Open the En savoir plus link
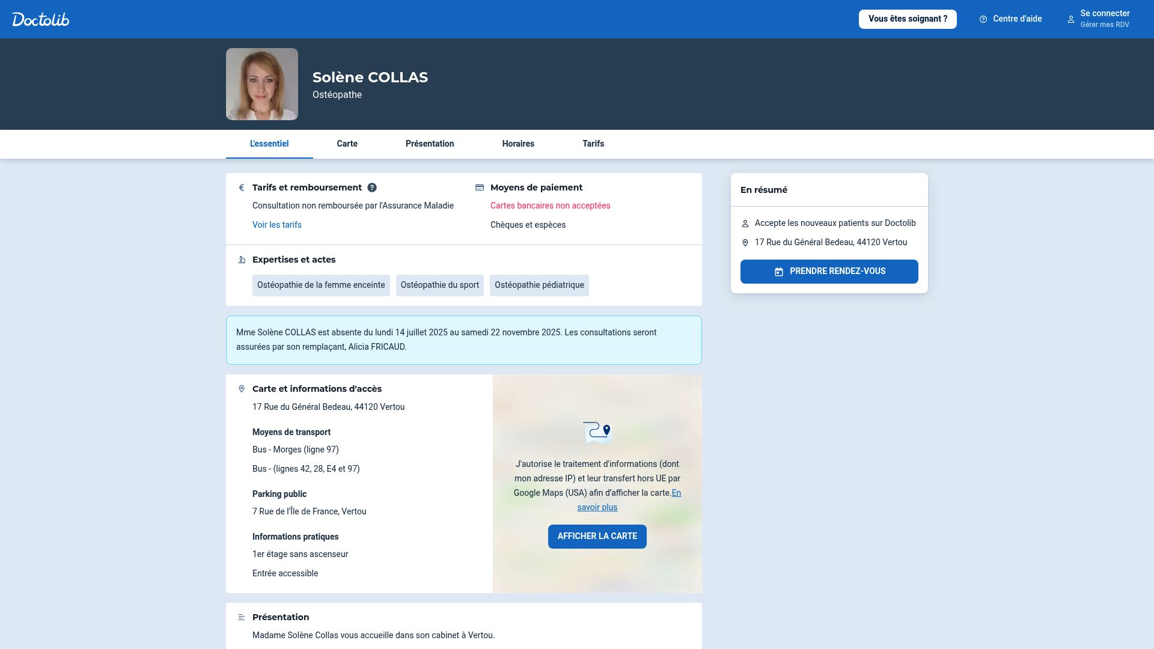The width and height of the screenshot is (1154, 649). coord(597,507)
